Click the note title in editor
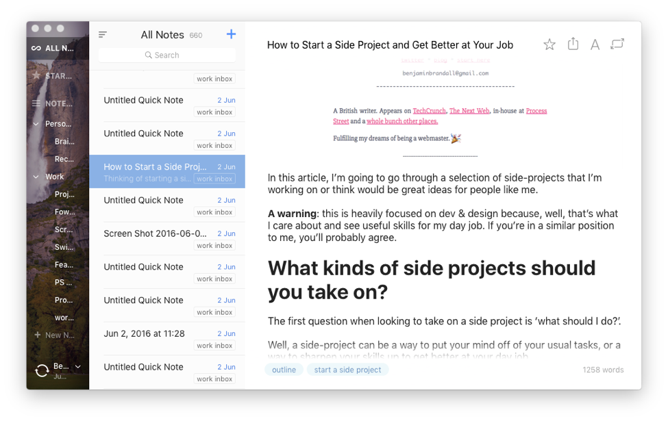 click(x=391, y=44)
